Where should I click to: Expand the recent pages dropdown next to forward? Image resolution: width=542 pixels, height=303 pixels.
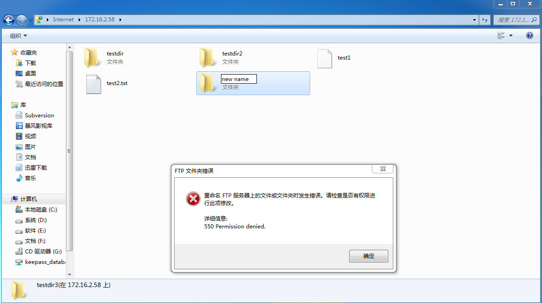(31, 20)
